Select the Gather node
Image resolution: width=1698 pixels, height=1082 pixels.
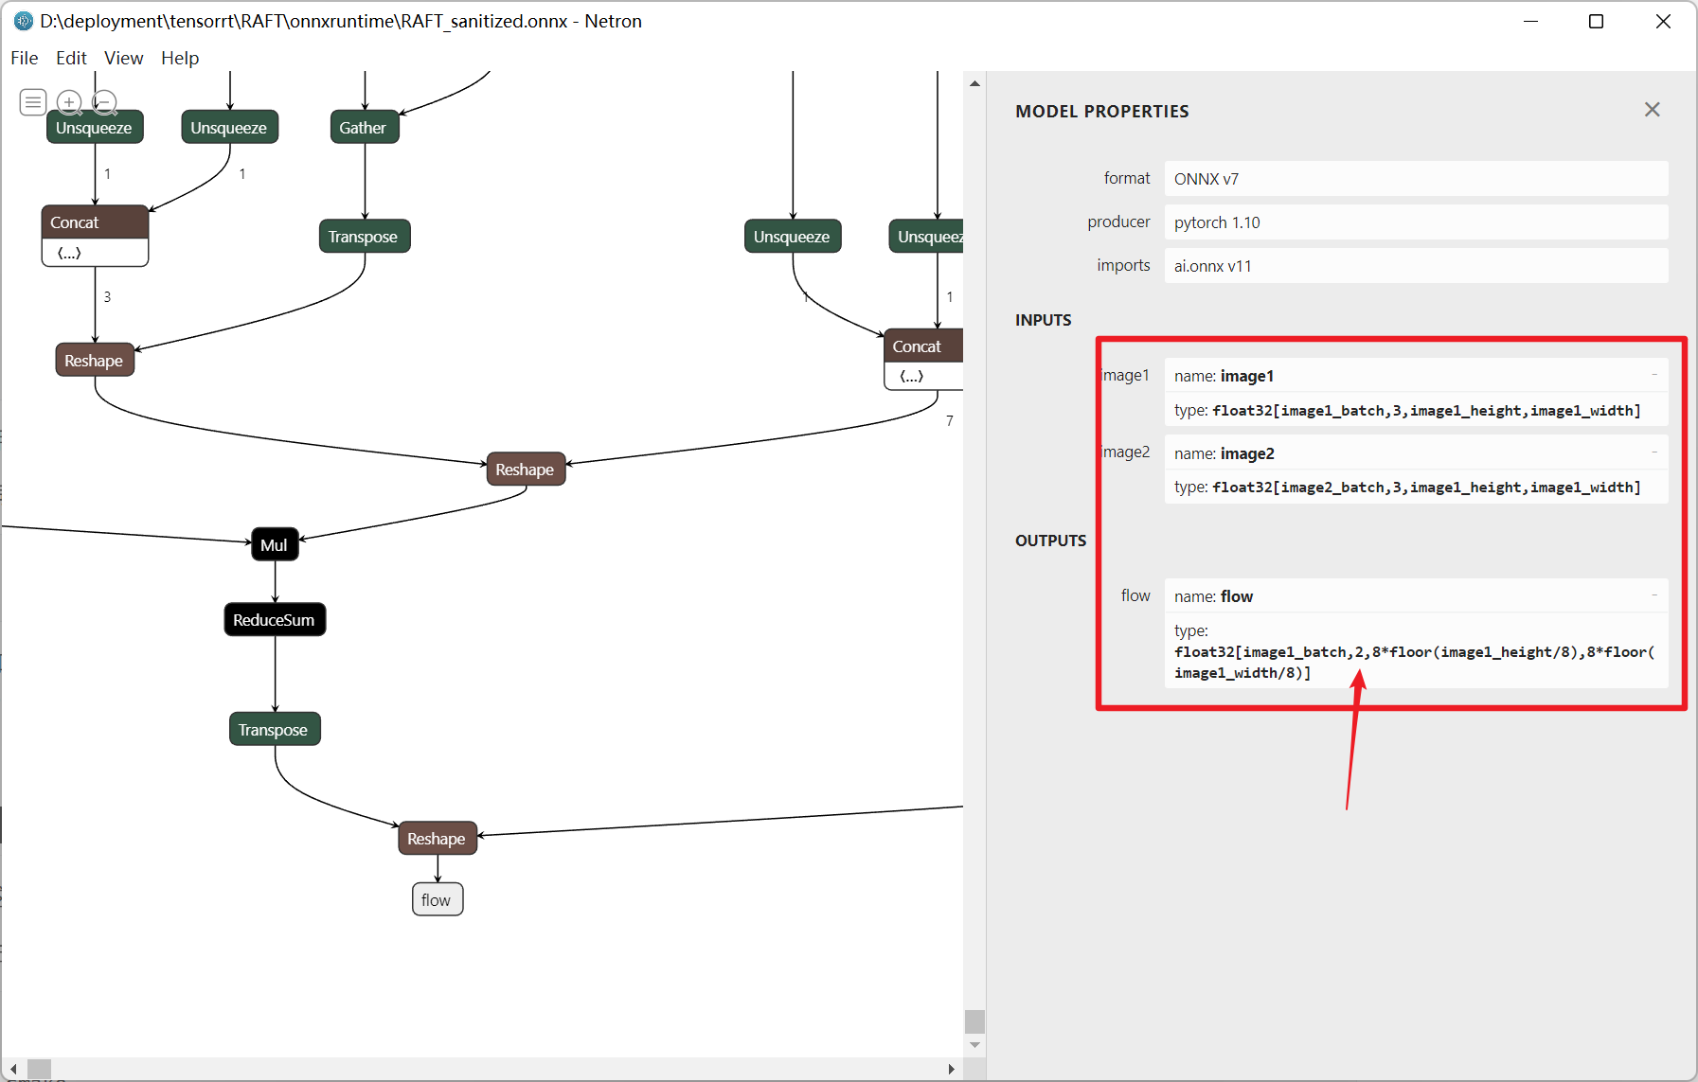pyautogui.click(x=365, y=128)
